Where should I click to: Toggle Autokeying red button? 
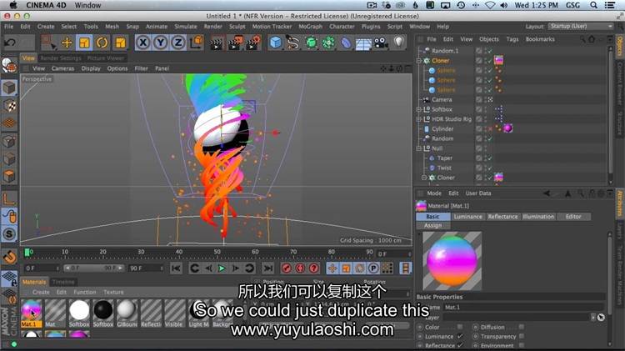(300, 268)
